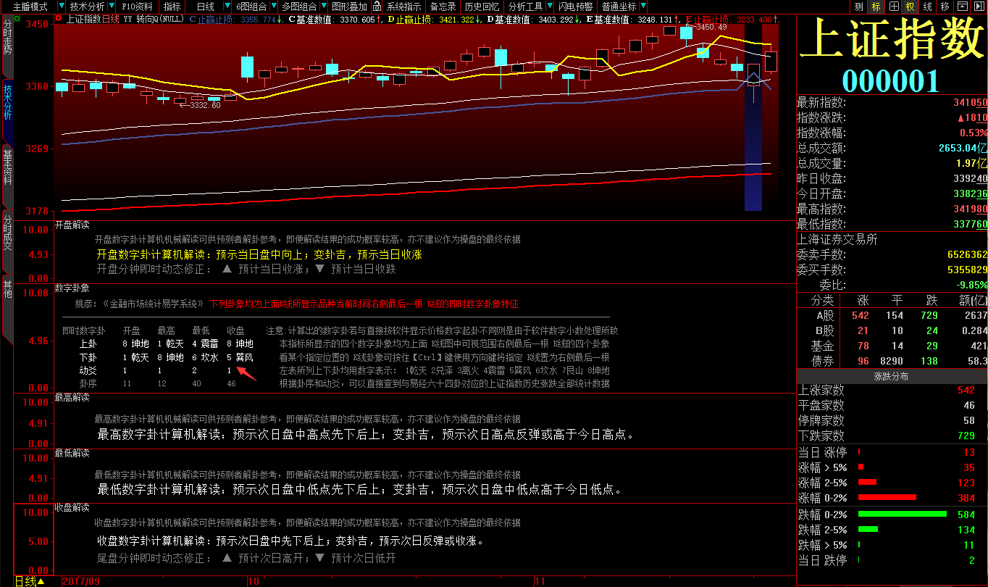The image size is (988, 587).
Task: Open 备忘录 menu item
Action: 443,7
